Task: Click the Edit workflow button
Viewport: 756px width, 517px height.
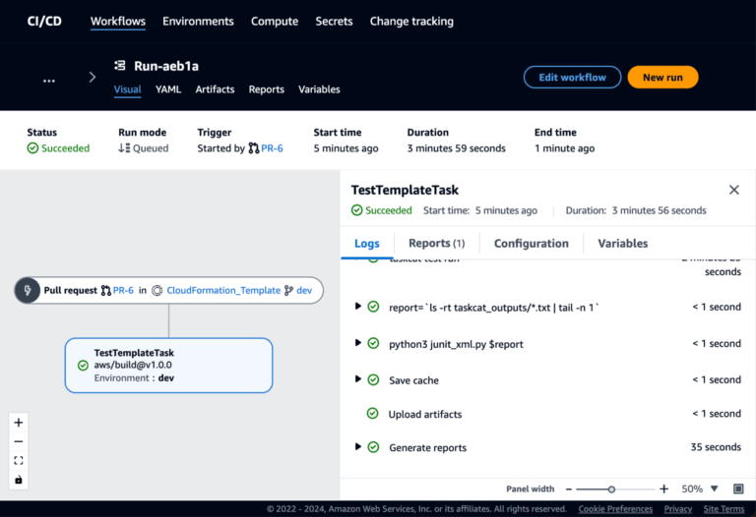Action: point(572,77)
